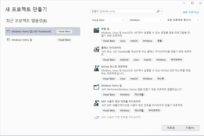Select recent template Windows Forms 앱(.NET Framework)
This screenshot has width=204, height=136.
[x=43, y=31]
